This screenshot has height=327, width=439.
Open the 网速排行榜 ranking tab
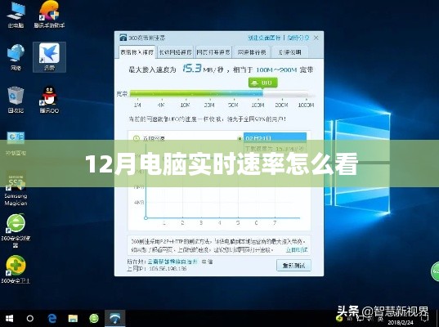tap(252, 52)
